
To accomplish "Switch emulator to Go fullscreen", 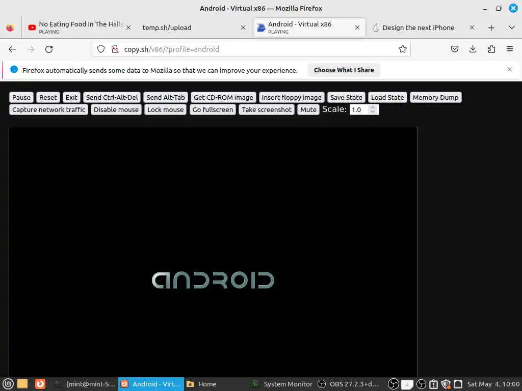I will coord(213,110).
